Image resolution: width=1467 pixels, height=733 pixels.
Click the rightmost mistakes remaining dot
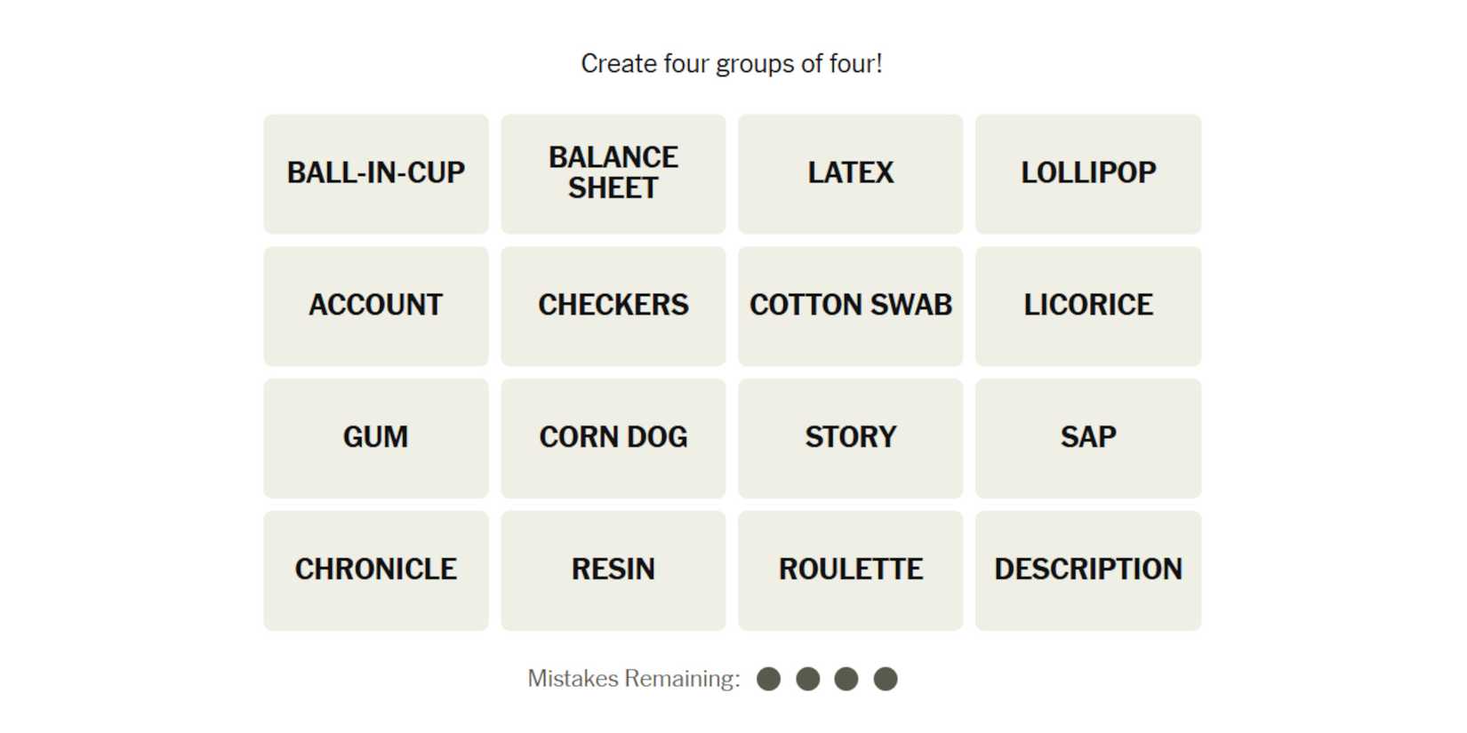pyautogui.click(x=885, y=679)
